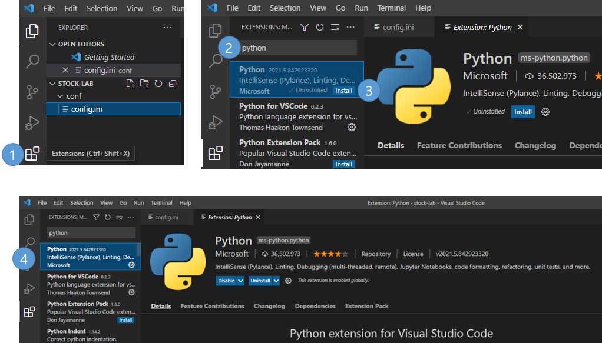The image size is (602, 343).
Task: Close Extension: Python tab in the Uninstalled Python window
Action: pyautogui.click(x=520, y=27)
